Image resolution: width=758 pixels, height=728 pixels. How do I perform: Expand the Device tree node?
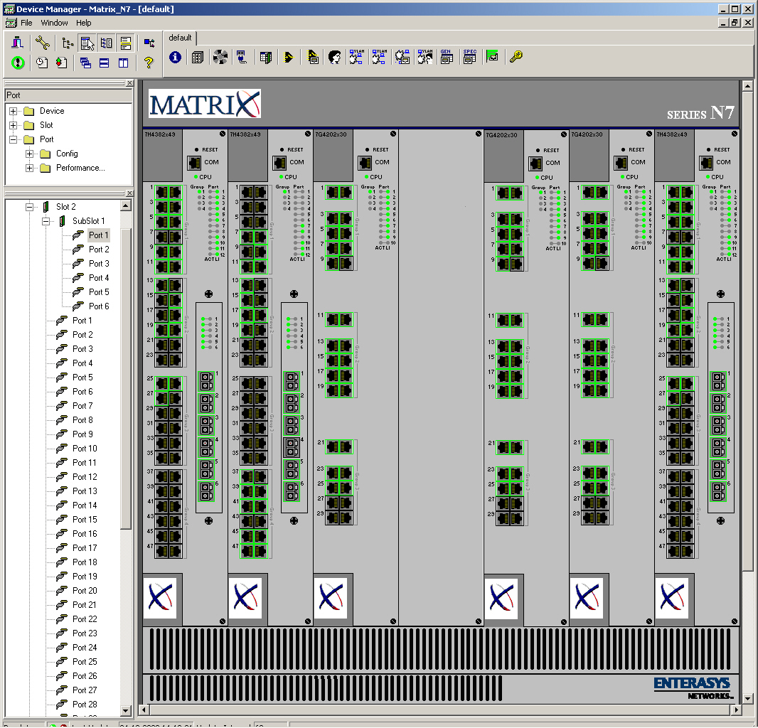pyautogui.click(x=14, y=111)
